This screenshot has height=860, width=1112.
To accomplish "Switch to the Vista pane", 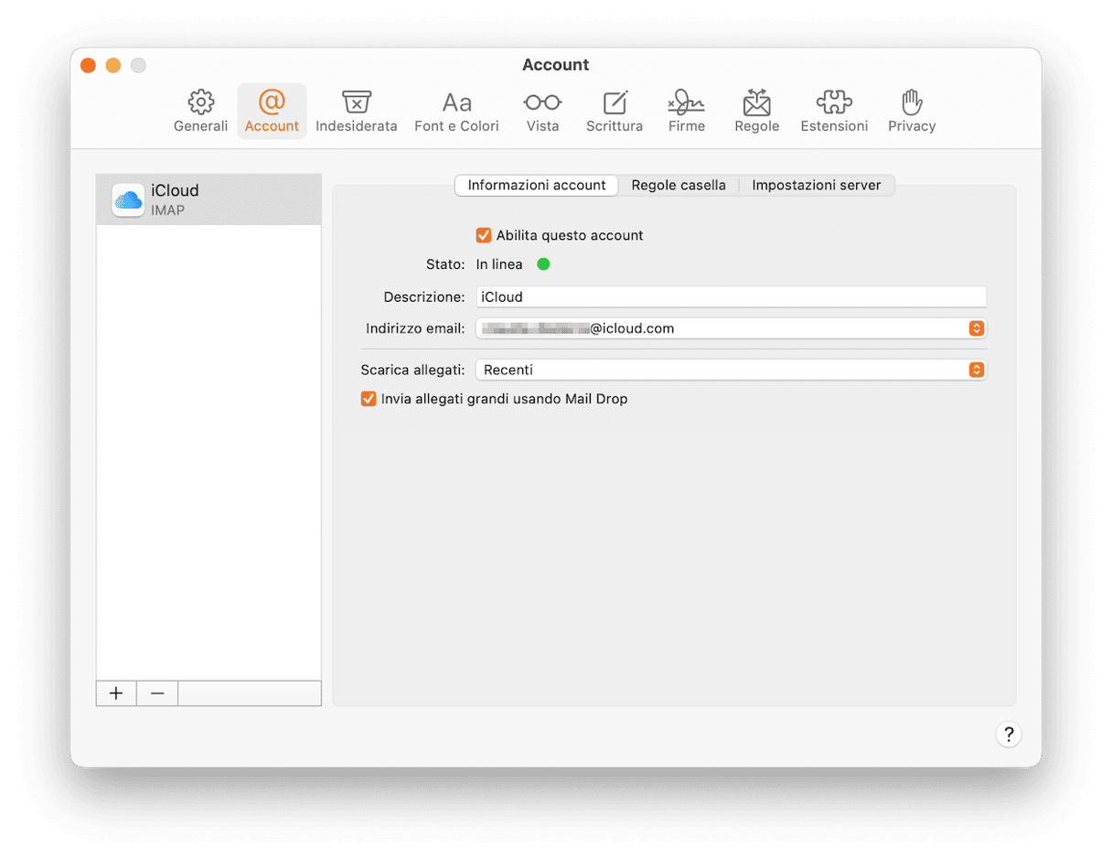I will [542, 112].
